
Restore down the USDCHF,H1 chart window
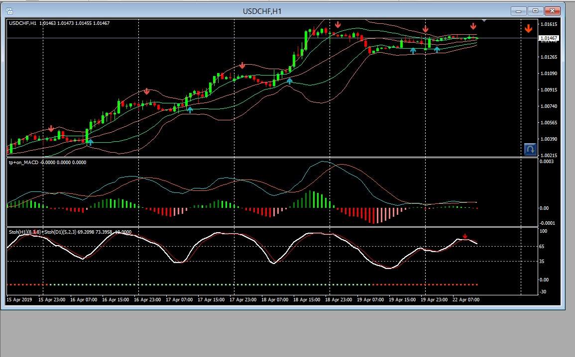coord(535,11)
